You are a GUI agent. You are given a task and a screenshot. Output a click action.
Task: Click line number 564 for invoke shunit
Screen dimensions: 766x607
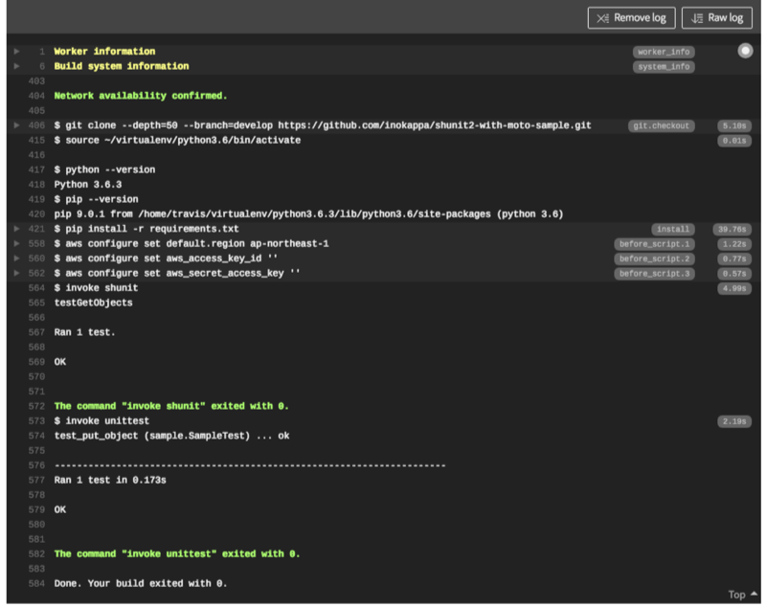pos(36,288)
